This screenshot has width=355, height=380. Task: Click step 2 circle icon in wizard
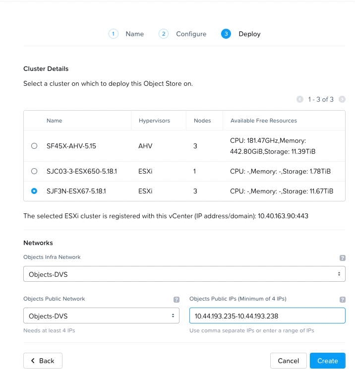[x=163, y=34]
